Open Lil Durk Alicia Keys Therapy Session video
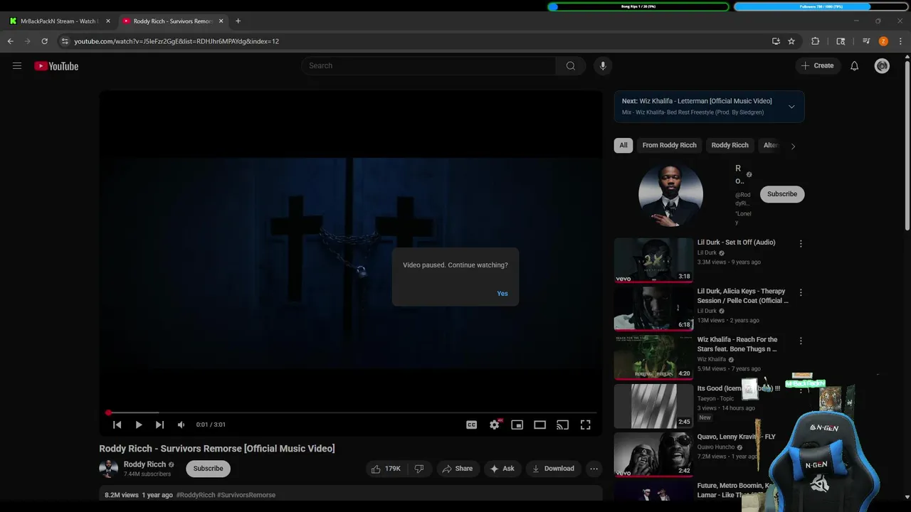This screenshot has height=512, width=911. tap(653, 309)
